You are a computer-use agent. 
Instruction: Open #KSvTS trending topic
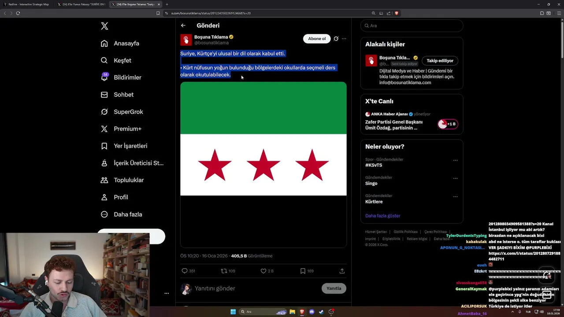point(374,165)
